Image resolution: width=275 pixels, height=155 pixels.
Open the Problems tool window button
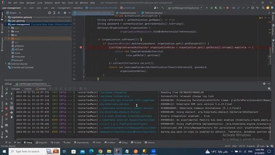[110, 143]
